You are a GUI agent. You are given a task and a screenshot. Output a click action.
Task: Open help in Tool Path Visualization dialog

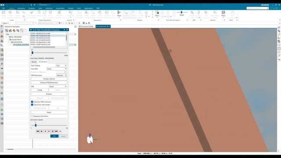(65, 30)
